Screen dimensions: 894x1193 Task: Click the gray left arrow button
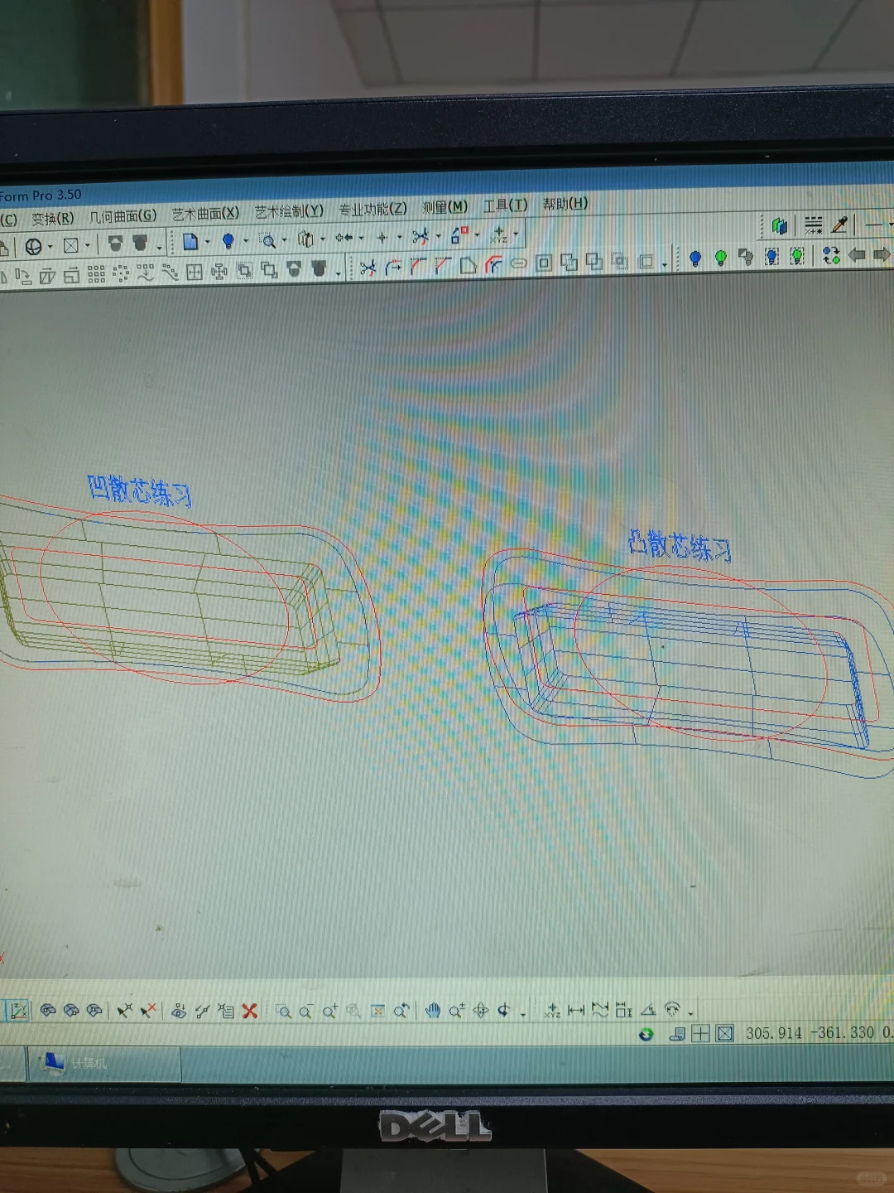858,254
